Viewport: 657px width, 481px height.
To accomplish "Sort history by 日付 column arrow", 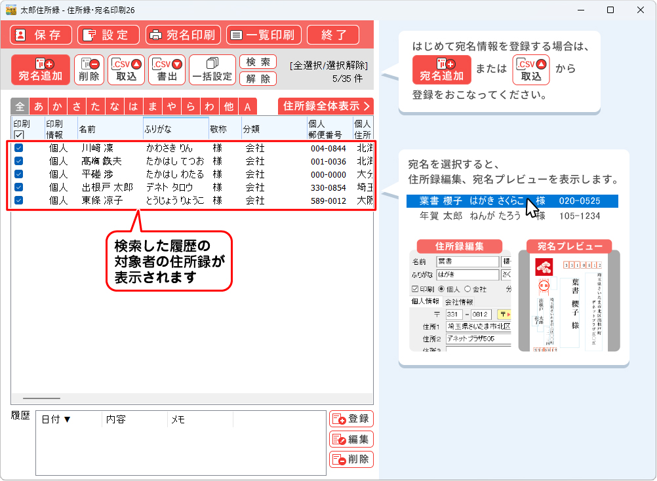I will 67,419.
